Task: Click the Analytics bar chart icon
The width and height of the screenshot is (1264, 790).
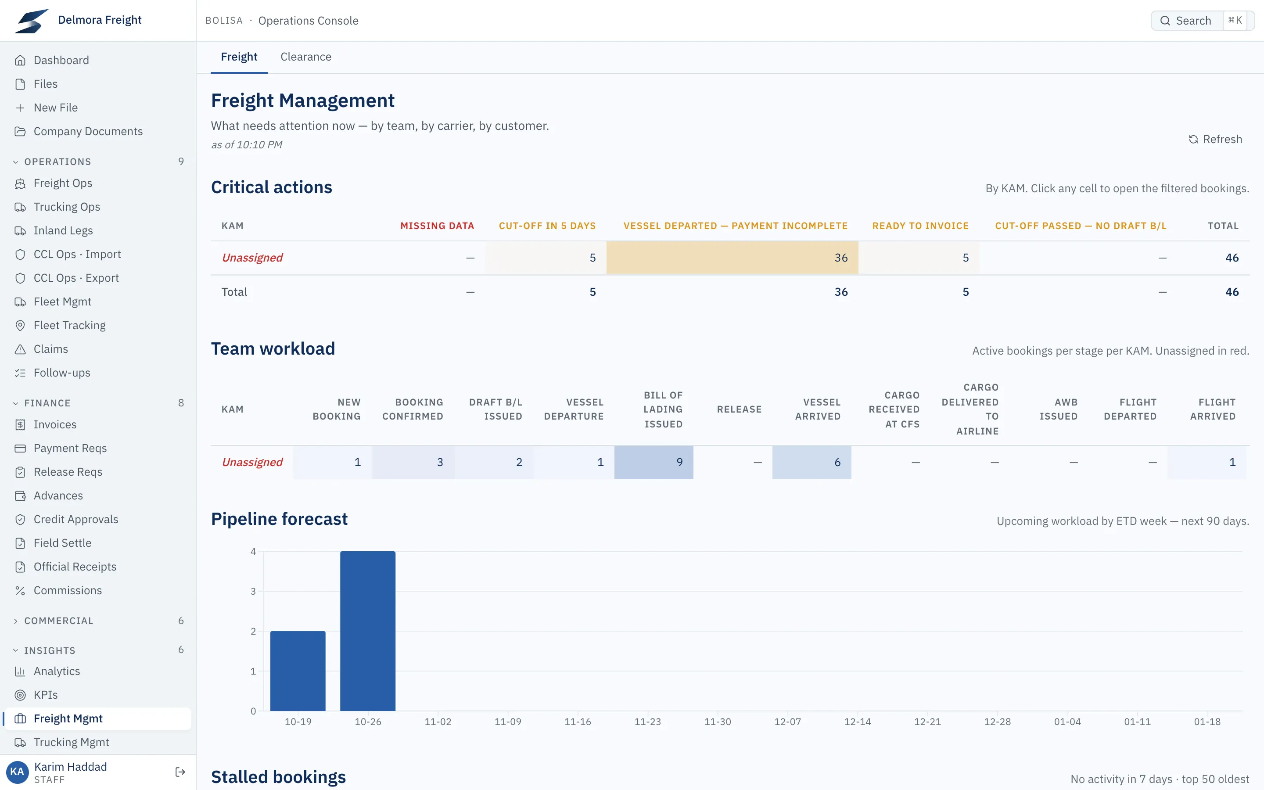Action: click(x=20, y=671)
